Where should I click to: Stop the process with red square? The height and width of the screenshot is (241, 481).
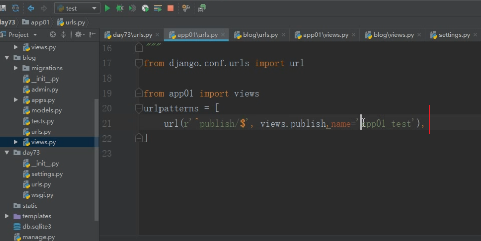(171, 8)
